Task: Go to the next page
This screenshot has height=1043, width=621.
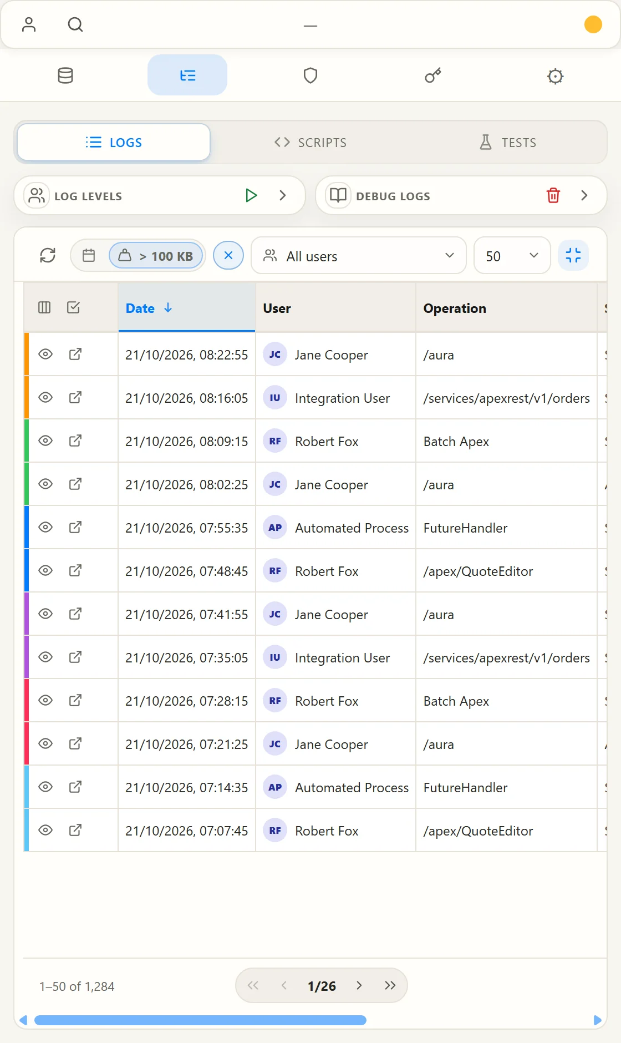Action: coord(359,985)
